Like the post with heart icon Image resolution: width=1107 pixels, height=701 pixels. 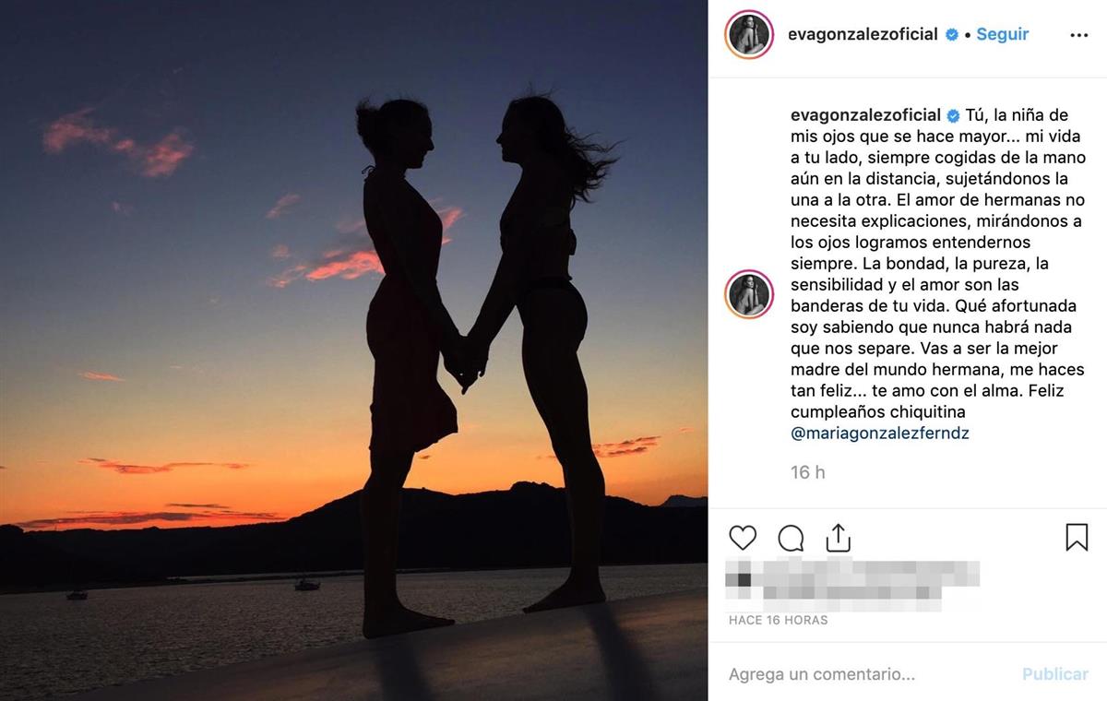pos(743,538)
